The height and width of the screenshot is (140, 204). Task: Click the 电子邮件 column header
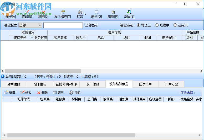point(169,38)
